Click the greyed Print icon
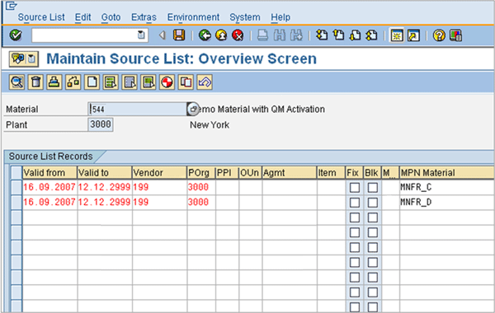 [x=262, y=35]
